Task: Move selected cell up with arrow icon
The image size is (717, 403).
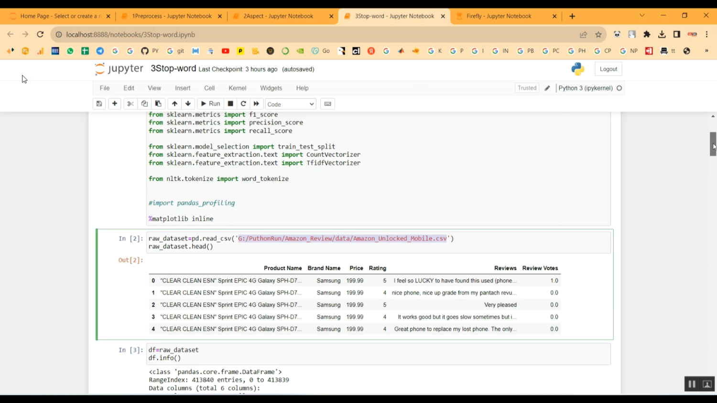Action: pos(174,104)
